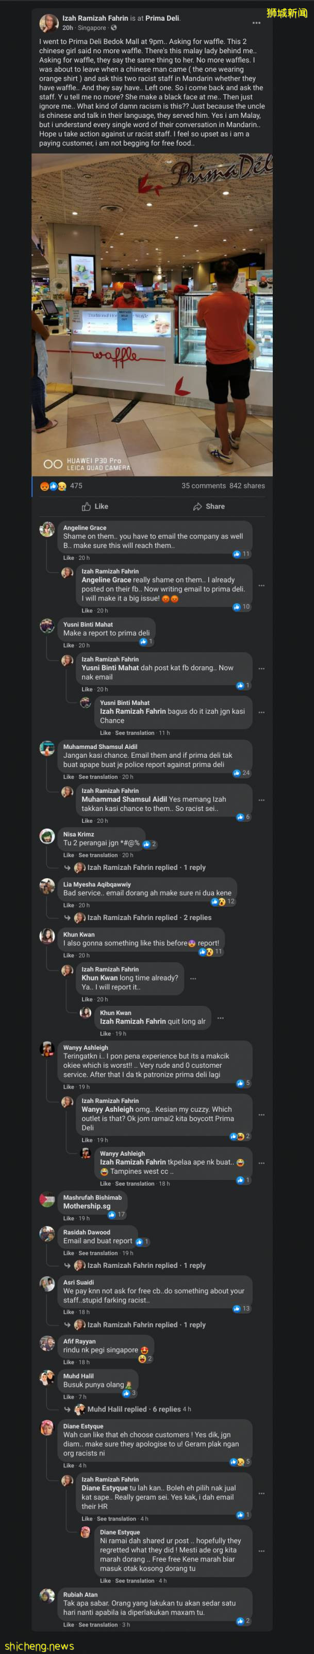See translation of Muhammad Shamsul Aidil's comment

(x=98, y=777)
